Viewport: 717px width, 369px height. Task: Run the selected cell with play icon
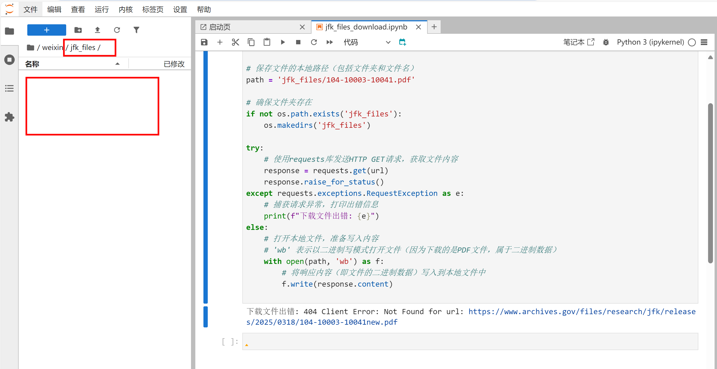(283, 42)
